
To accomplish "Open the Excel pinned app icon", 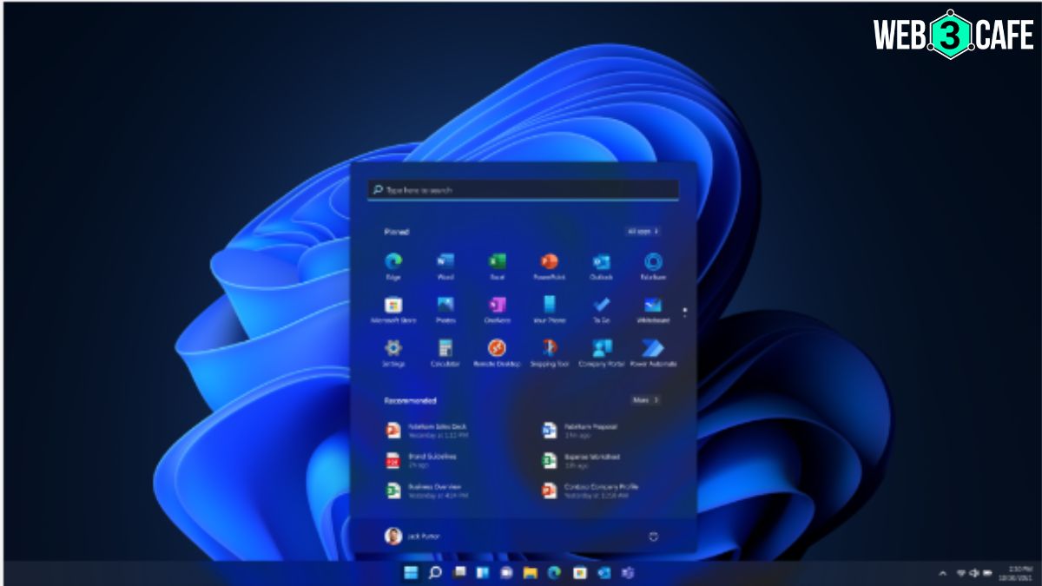I will click(x=497, y=262).
